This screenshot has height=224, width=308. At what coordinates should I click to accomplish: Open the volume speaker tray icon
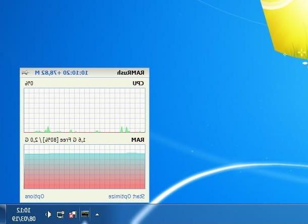(x=48, y=214)
